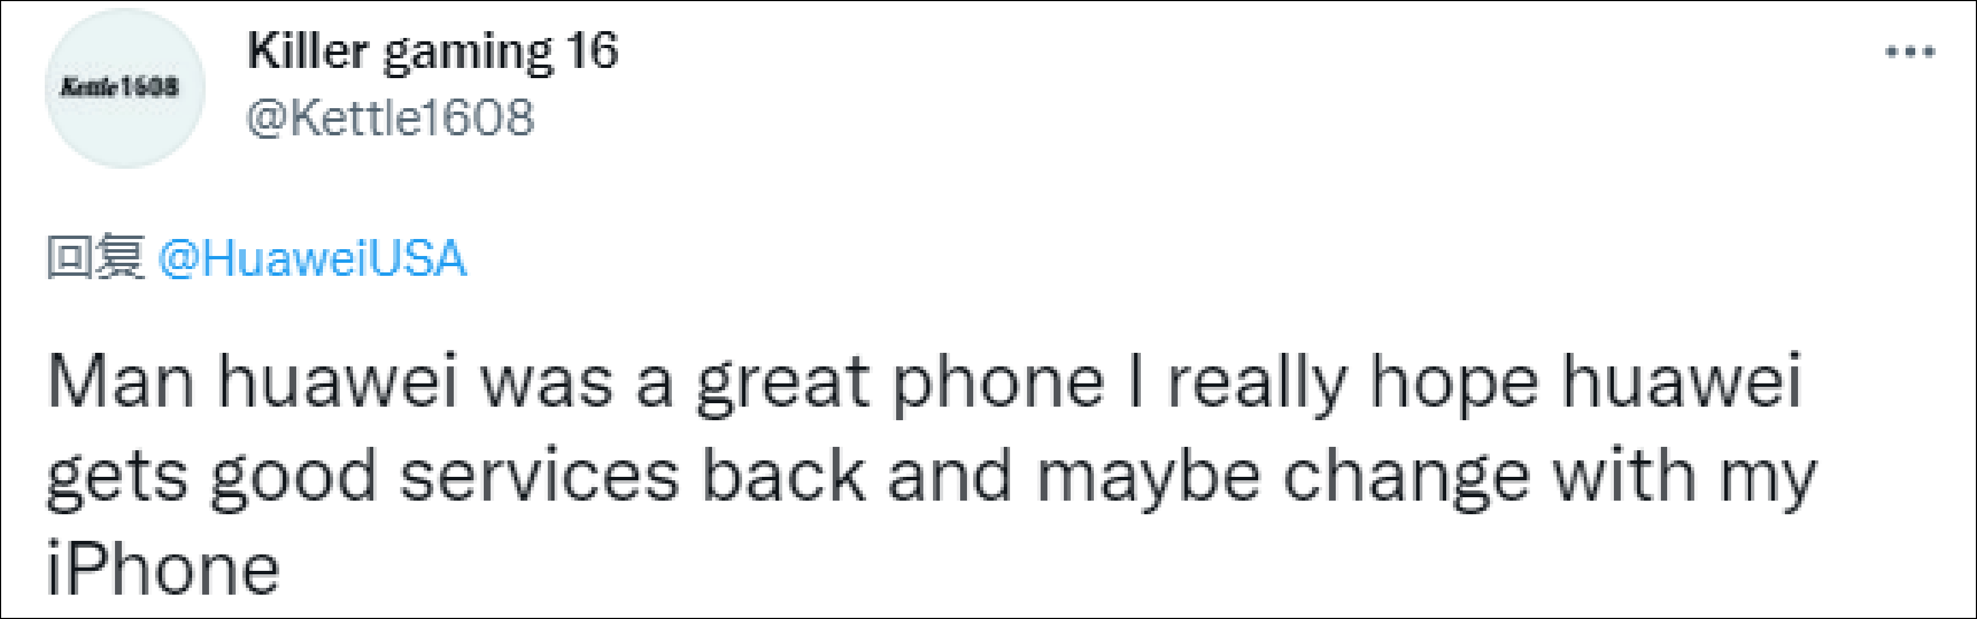This screenshot has height=619, width=1977.
Task: Open the three-dot more options menu
Action: [1910, 52]
